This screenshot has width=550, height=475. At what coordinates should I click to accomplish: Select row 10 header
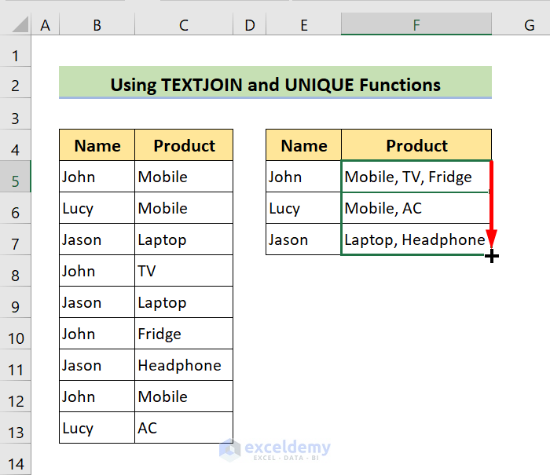16,334
